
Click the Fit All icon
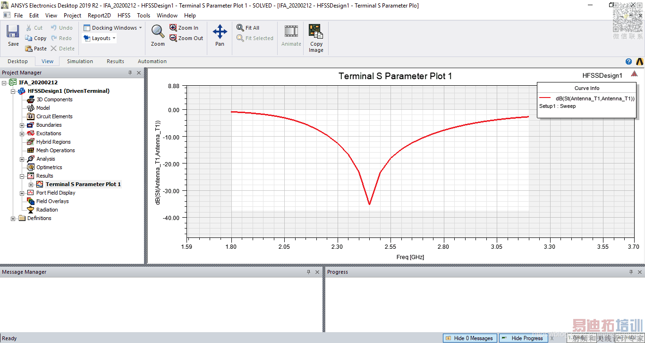coord(240,28)
